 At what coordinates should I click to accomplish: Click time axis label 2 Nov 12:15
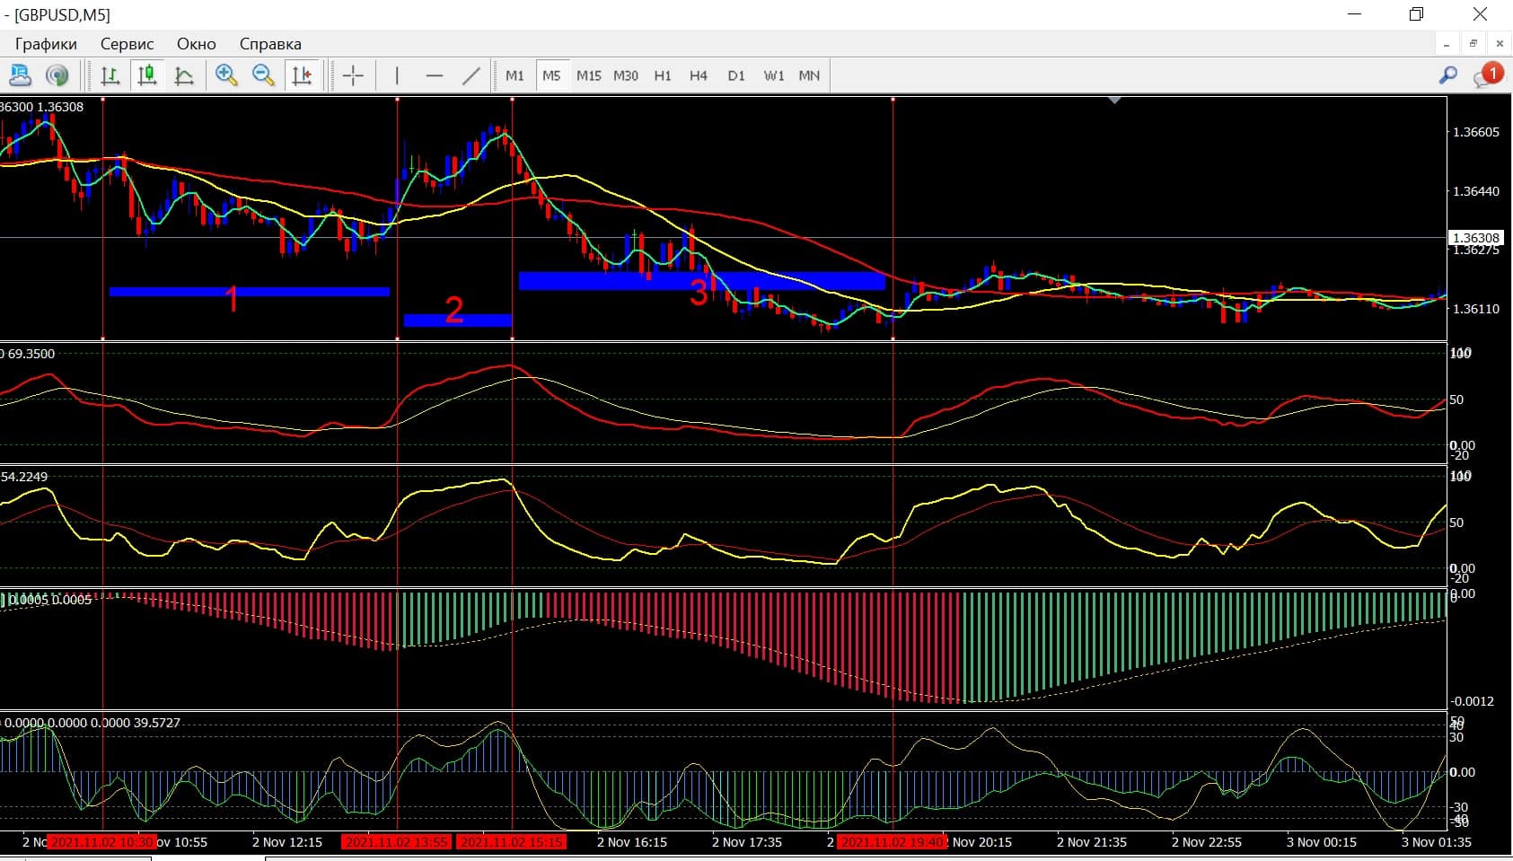coord(286,842)
